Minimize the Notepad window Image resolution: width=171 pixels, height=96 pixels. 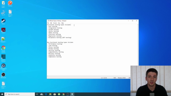click(x=129, y=21)
